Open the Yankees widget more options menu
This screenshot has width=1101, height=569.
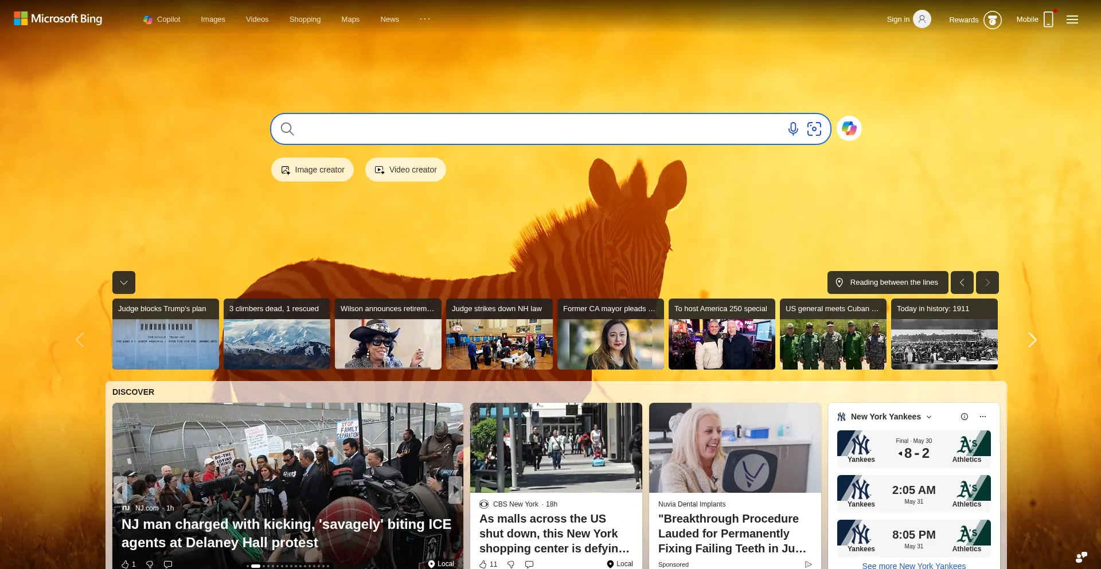(x=983, y=417)
